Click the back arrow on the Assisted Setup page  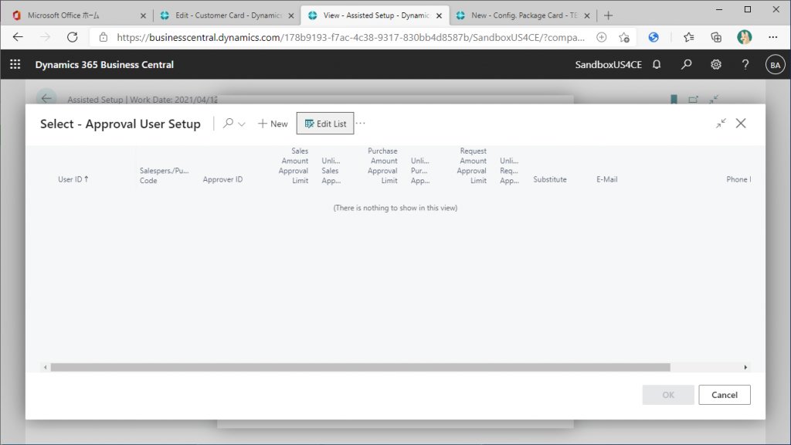click(x=46, y=98)
